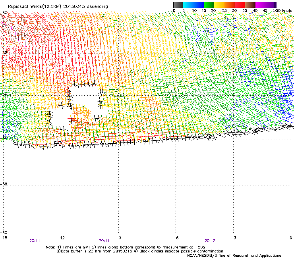The width and height of the screenshot is (294, 258).
Task: Click the -15 longitude axis label
Action: 4,238
